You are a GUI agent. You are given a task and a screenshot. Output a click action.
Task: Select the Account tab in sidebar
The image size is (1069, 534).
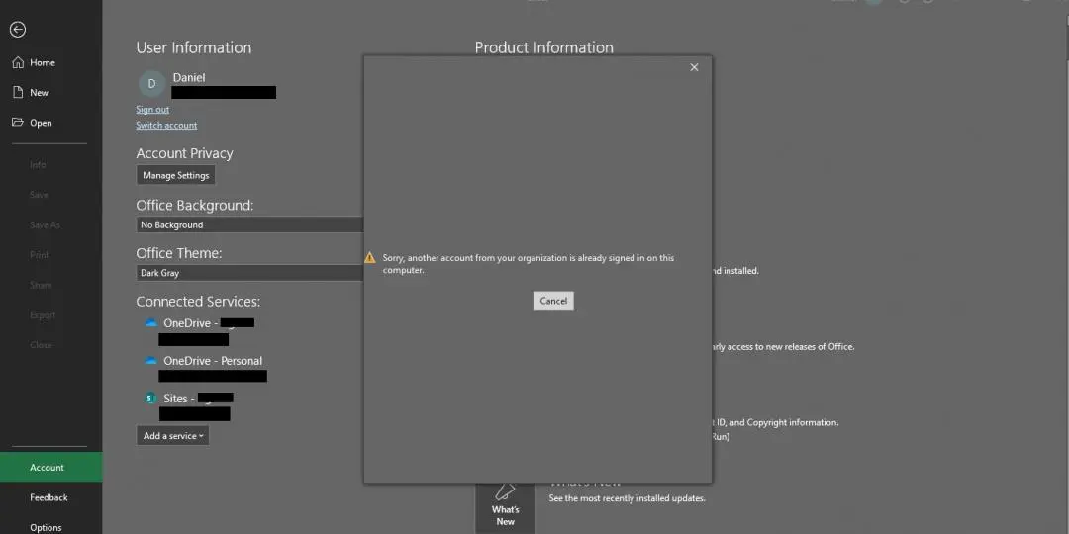[47, 468]
